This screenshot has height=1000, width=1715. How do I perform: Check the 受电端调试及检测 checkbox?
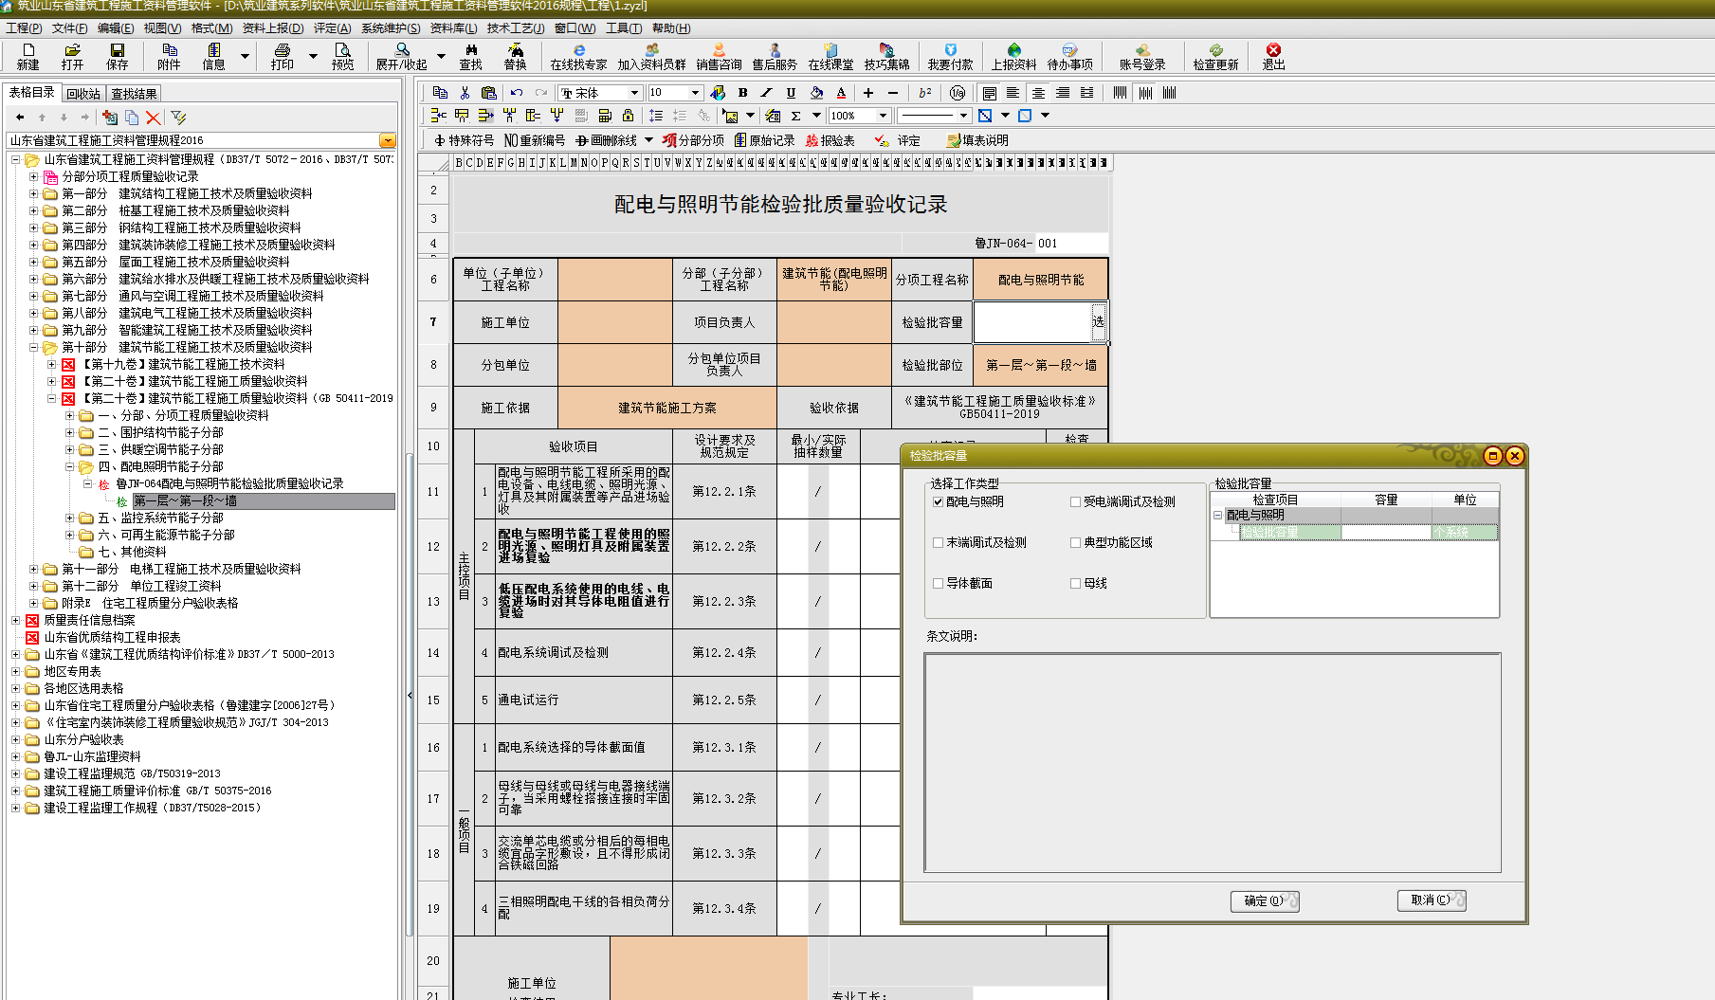tap(1075, 502)
